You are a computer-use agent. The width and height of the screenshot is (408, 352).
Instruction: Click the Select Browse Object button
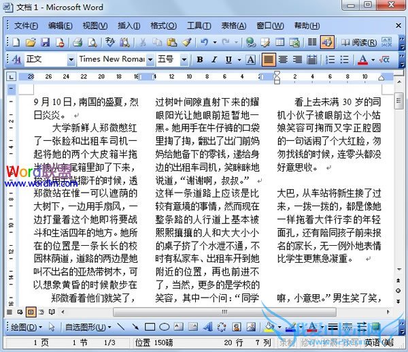tap(398, 291)
